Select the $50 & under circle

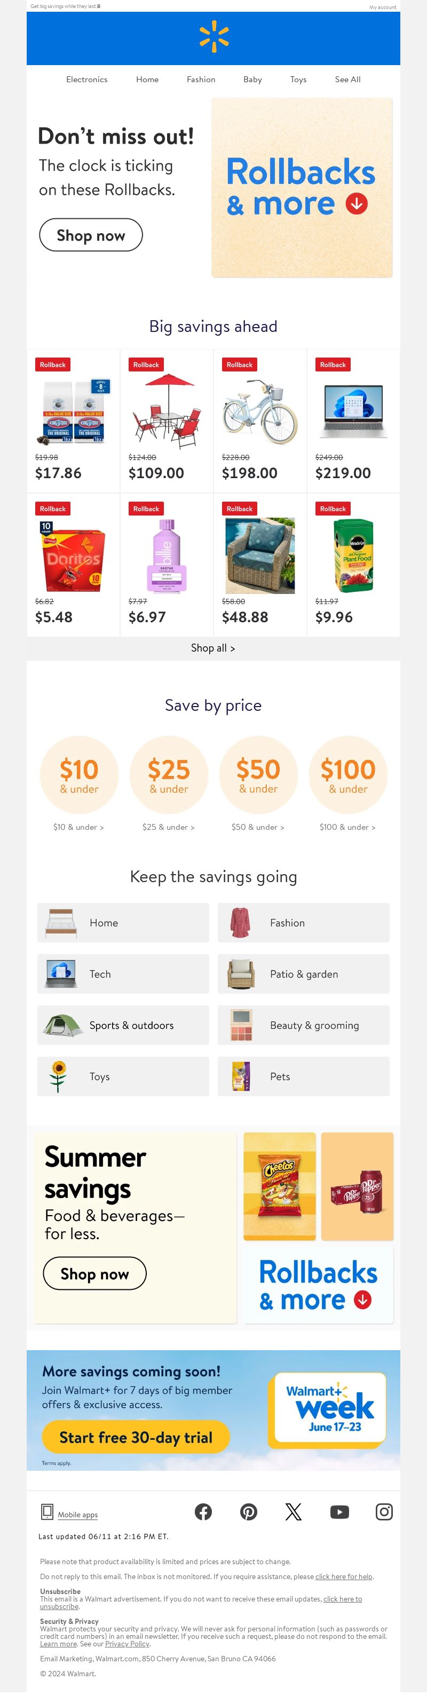[258, 774]
